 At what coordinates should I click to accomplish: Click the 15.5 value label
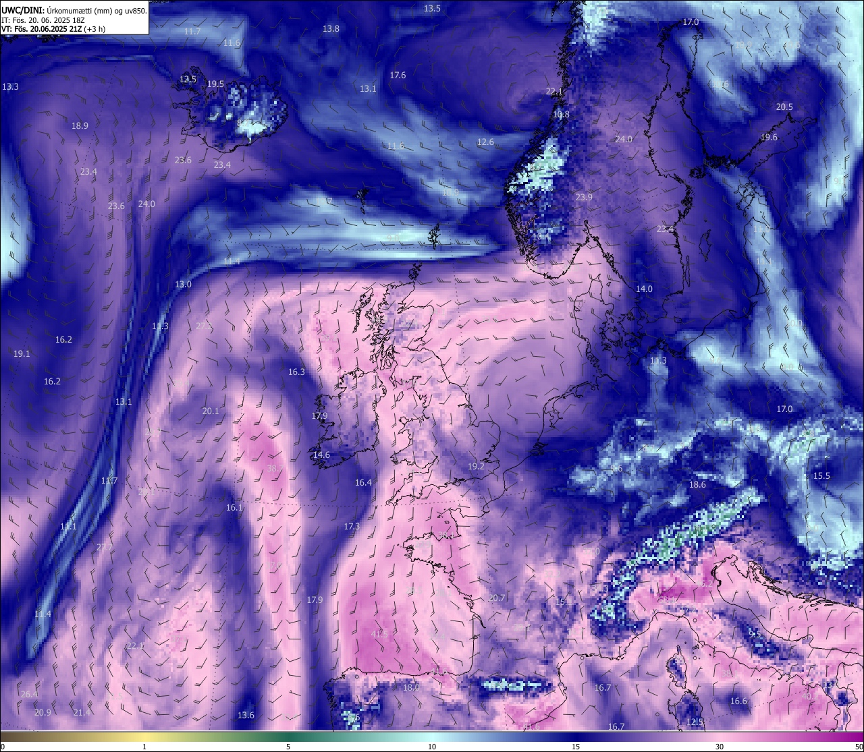[x=821, y=476]
